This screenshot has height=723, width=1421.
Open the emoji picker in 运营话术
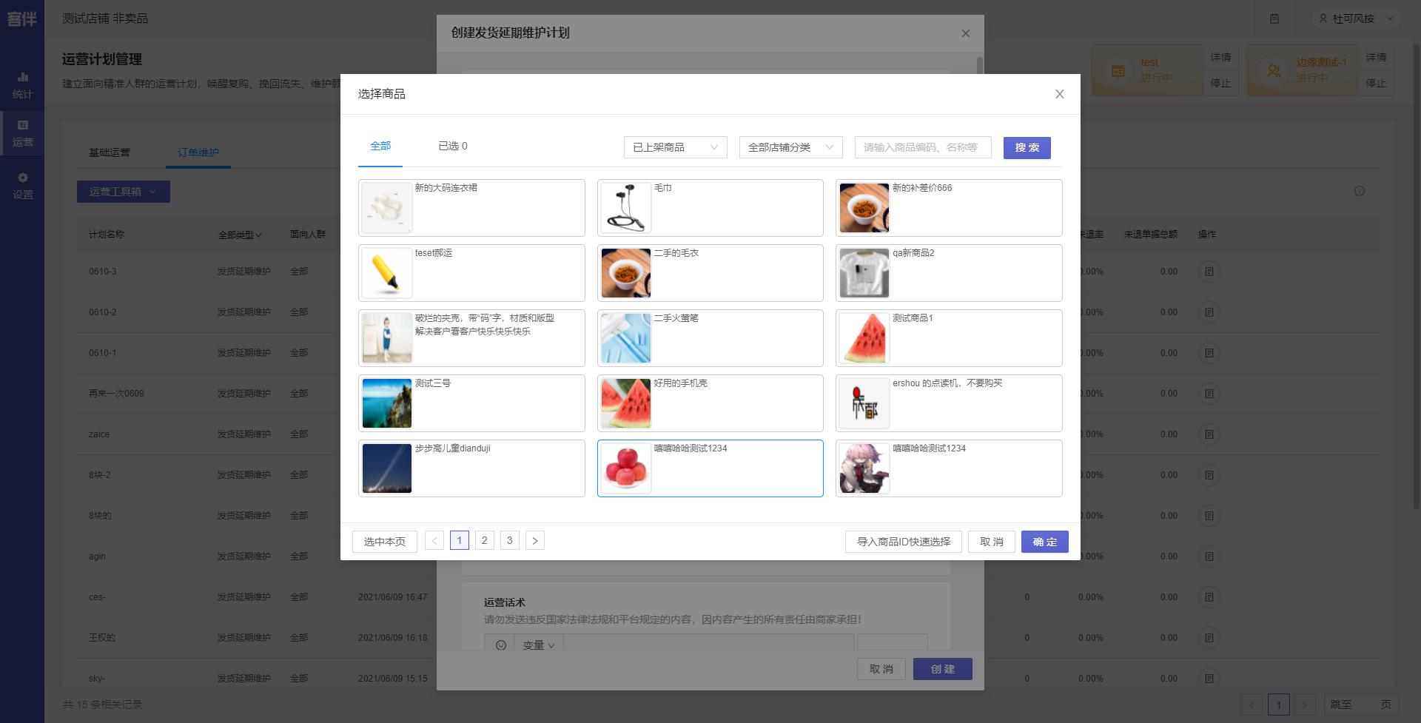[x=501, y=645]
